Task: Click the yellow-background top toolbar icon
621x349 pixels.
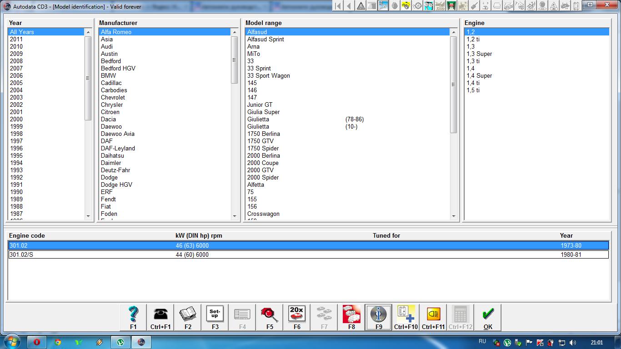Action: [x=406, y=6]
